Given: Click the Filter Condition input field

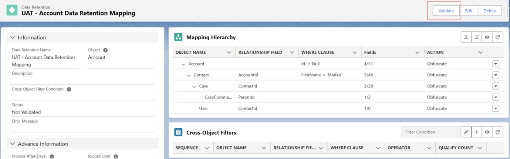Looking at the screenshot, I should [430, 132].
